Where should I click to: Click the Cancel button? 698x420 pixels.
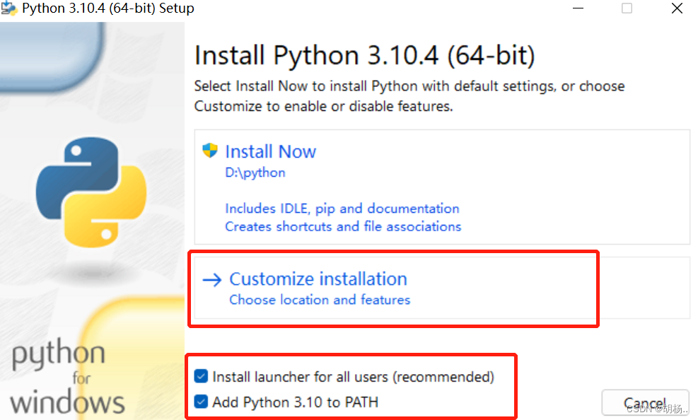tap(645, 403)
